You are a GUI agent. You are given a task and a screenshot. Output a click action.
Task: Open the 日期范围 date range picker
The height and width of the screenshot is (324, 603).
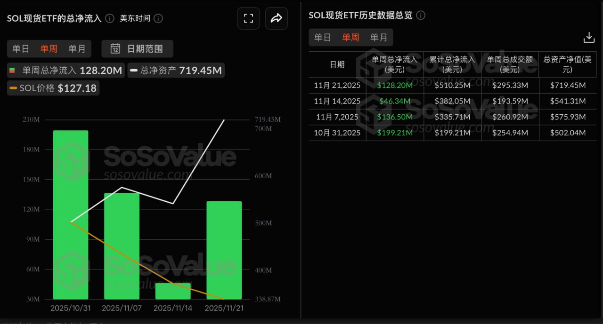coord(137,48)
